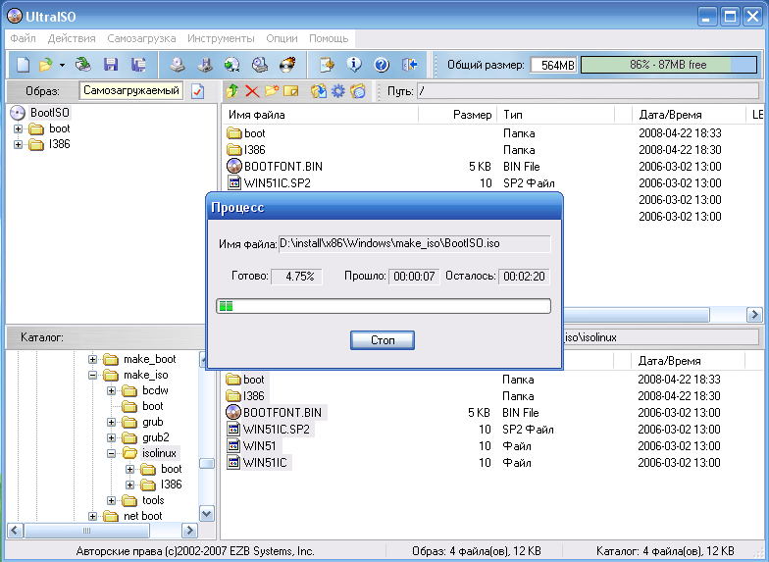
Task: Click the green Up folder arrow icon
Action: (x=232, y=91)
